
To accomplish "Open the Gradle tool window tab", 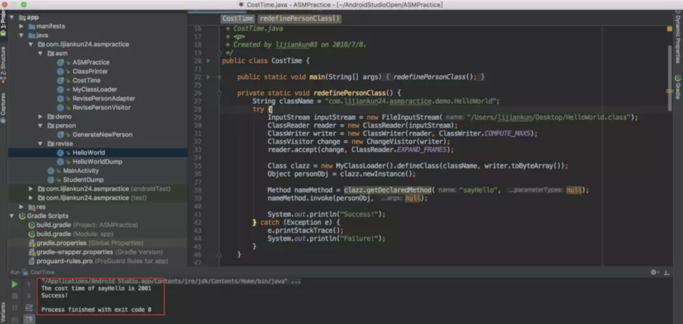I will point(678,87).
